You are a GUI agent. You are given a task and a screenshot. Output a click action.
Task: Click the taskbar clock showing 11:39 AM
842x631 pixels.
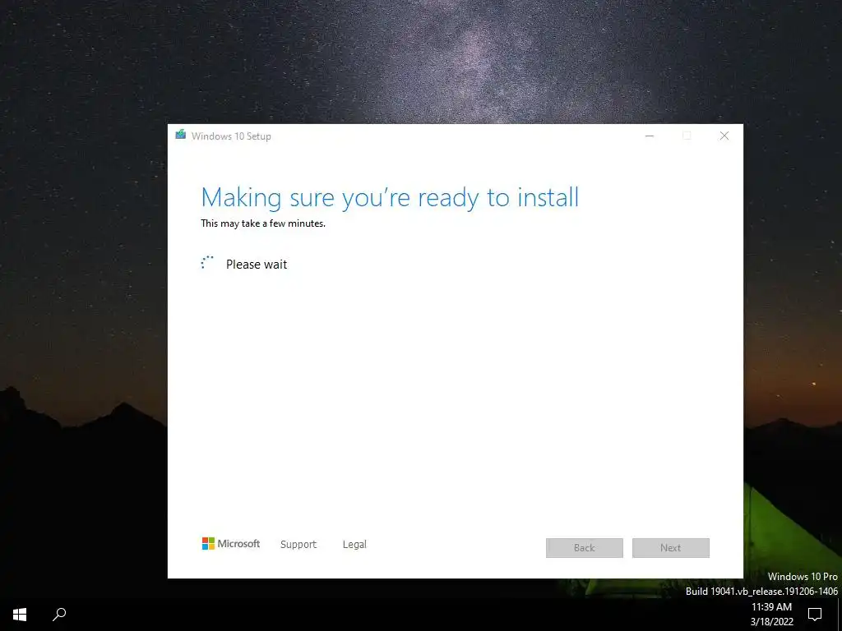pyautogui.click(x=771, y=607)
